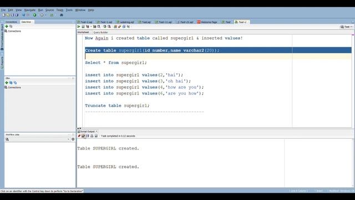Image resolution: width=355 pixels, height=200 pixels.
Task: Open the Explain Plan dropdown arrow
Action: pyautogui.click(x=91, y=27)
